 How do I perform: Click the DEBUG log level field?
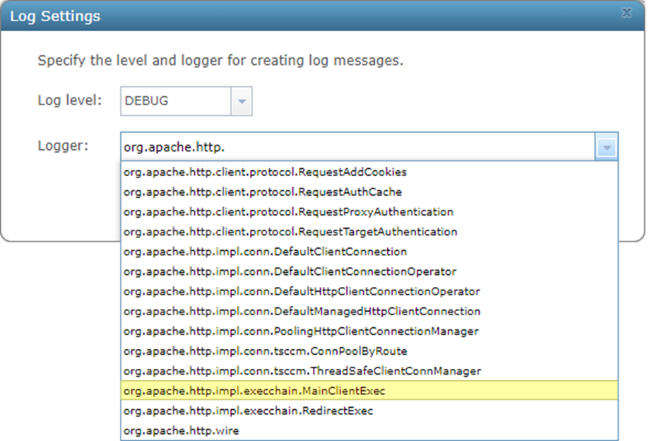[x=176, y=101]
